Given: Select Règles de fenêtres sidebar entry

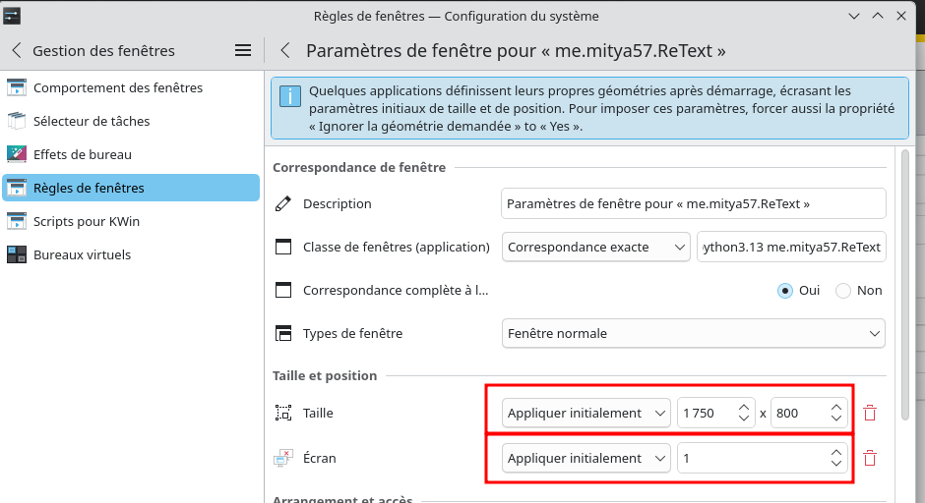Looking at the screenshot, I should coord(89,188).
